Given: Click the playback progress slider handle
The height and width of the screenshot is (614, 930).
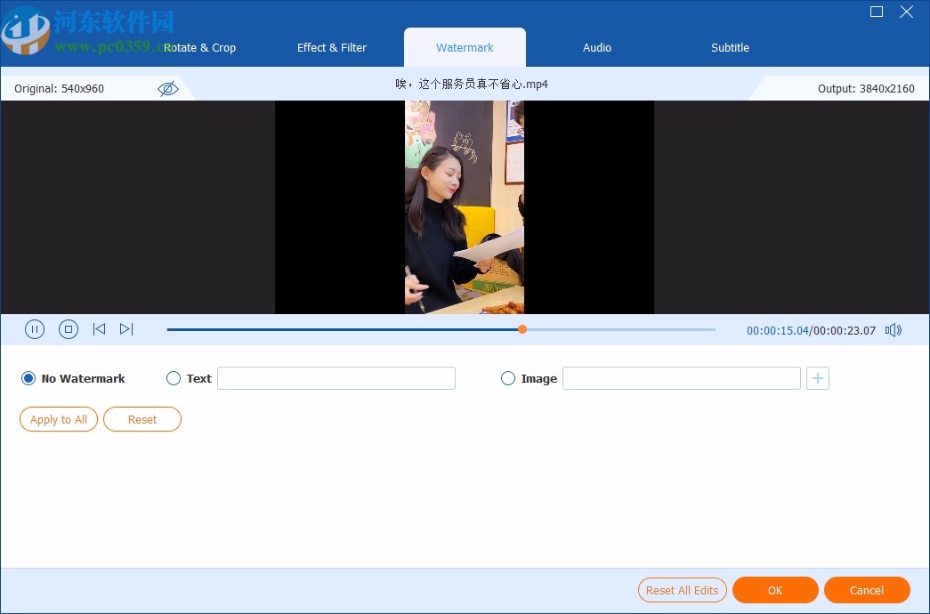Looking at the screenshot, I should pyautogui.click(x=522, y=329).
